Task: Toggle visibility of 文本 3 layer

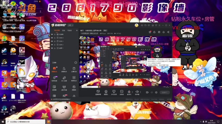Action: (x=52, y=41)
